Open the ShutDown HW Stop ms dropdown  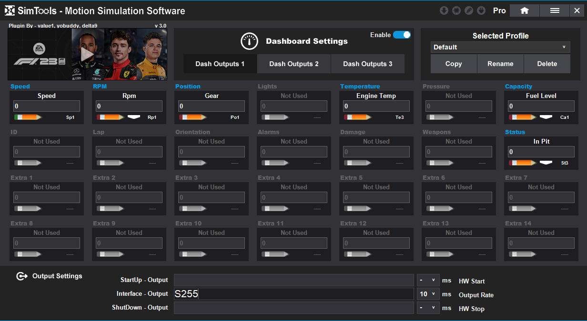point(428,308)
